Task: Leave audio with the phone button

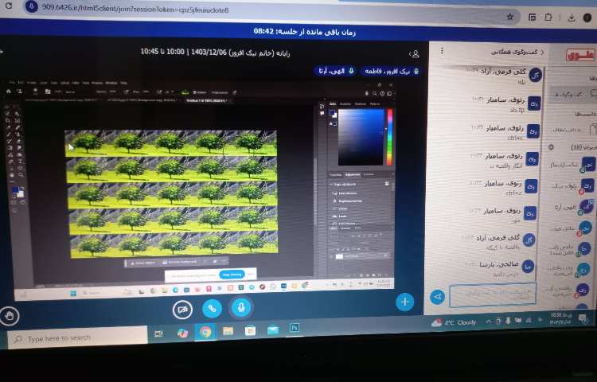Action: [212, 308]
